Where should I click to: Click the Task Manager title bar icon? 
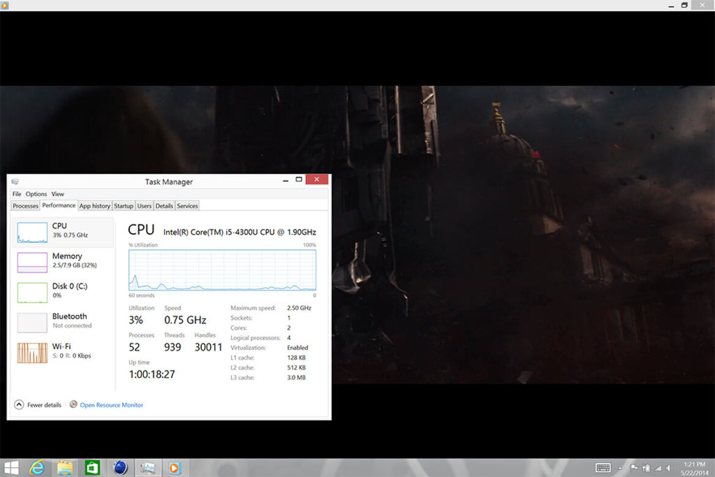coord(15,182)
